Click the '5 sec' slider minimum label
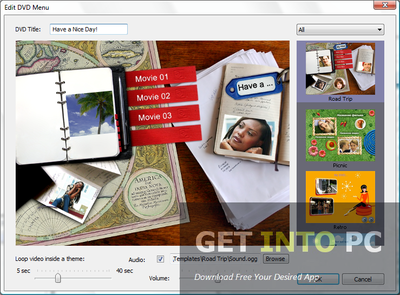This screenshot has width=400, height=295. point(23,271)
